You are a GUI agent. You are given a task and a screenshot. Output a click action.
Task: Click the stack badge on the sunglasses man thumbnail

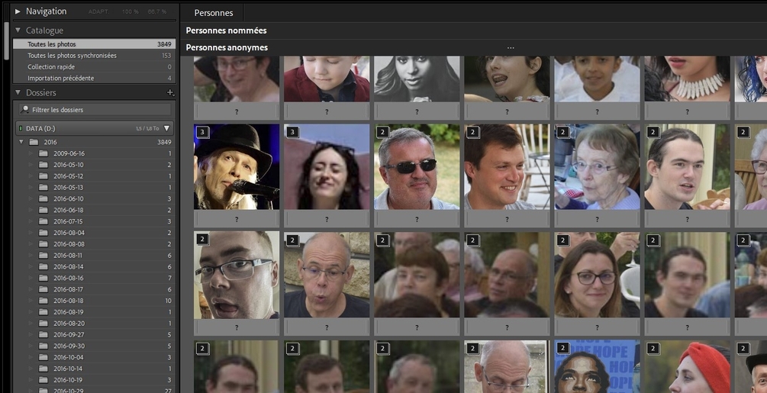click(x=382, y=132)
